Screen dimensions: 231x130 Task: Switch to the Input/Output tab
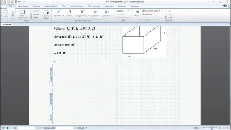(x=23, y=6)
